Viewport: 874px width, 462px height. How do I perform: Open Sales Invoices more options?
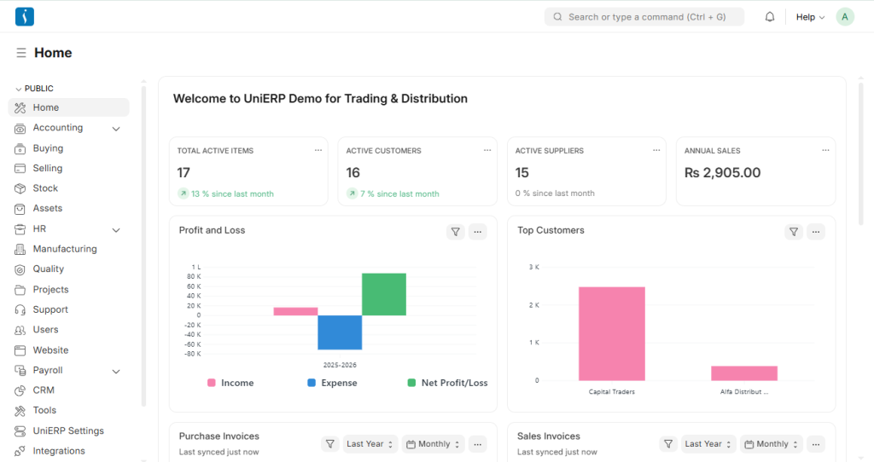(816, 444)
